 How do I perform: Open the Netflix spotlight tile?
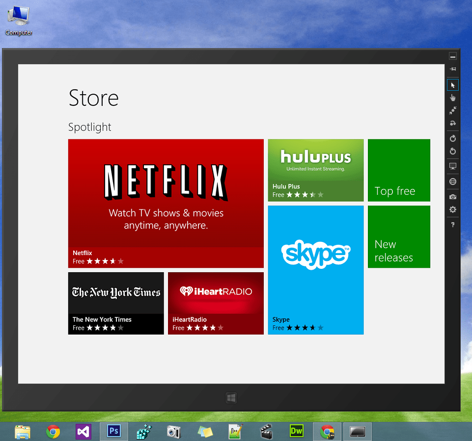(166, 203)
